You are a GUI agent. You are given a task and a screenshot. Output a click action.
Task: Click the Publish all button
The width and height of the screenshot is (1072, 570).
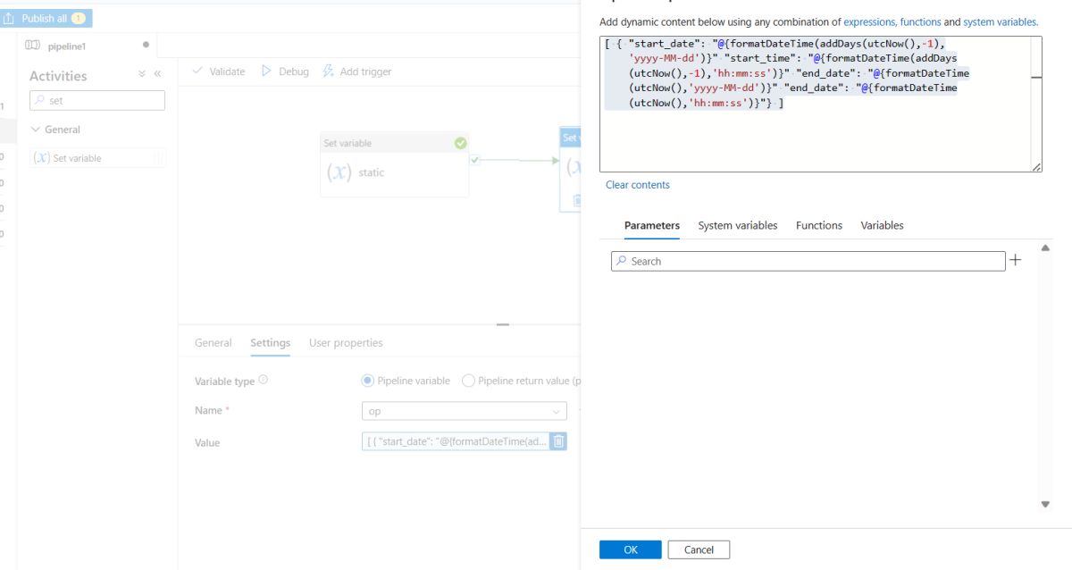(46, 19)
